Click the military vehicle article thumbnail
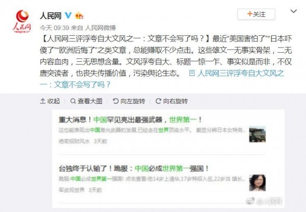The image size is (306, 212). click(x=257, y=134)
